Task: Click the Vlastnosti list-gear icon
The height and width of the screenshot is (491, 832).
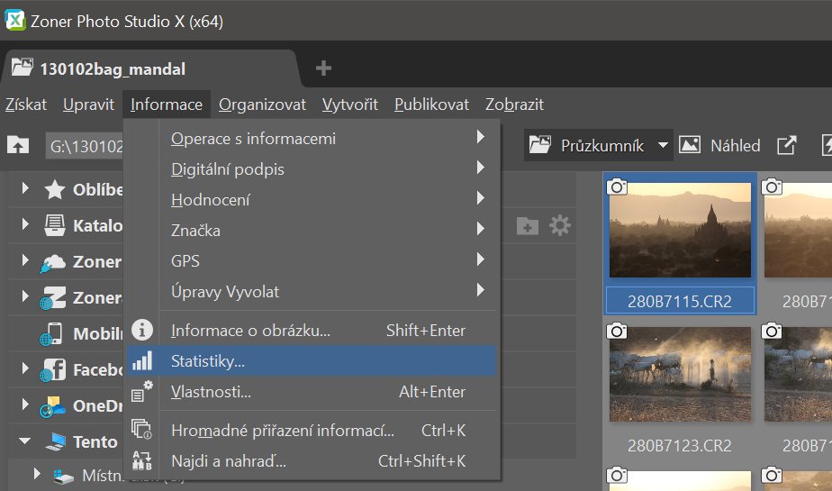Action: point(141,391)
